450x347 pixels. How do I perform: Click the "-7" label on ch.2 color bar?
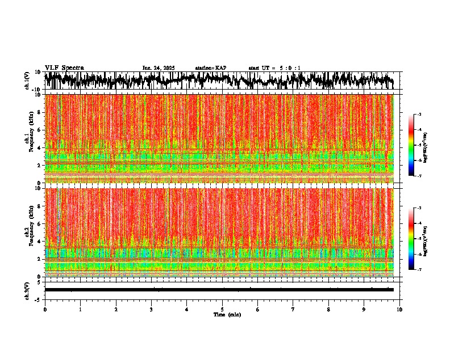click(x=419, y=269)
